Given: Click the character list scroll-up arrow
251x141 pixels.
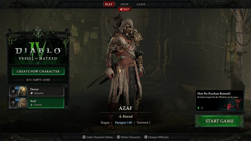Looking at the screenshot, I should [66, 86].
